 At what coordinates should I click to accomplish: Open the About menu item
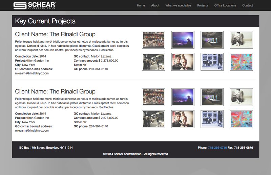point(155,5)
